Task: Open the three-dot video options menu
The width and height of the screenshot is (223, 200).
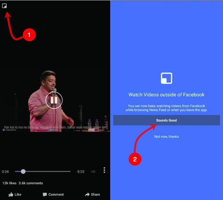Action: click(x=104, y=170)
